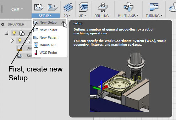Click the second row component icon
Image resolution: width=176 pixels, height=120 pixels.
point(28,41)
